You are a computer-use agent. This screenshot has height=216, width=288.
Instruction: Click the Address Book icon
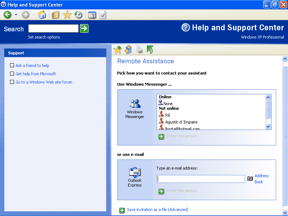point(250,179)
